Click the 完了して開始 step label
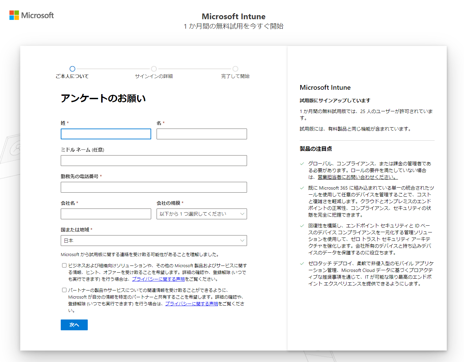 click(235, 76)
